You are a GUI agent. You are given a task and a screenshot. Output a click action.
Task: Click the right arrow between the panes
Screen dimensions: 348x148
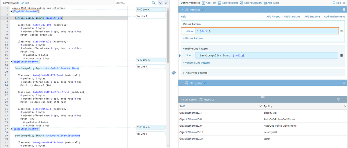[174, 73]
